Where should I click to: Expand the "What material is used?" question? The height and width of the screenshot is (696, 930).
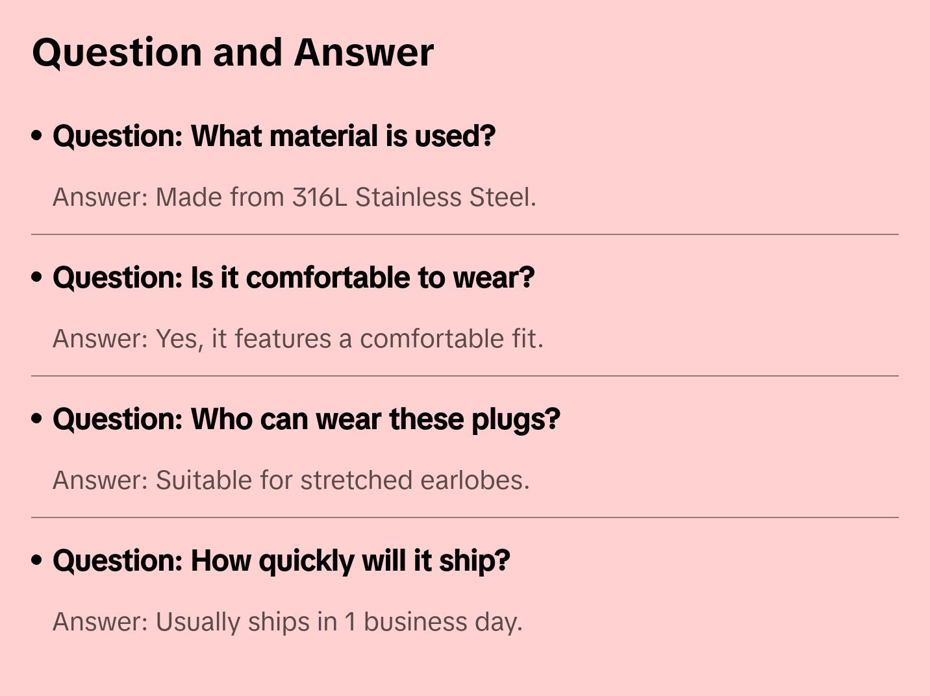click(273, 136)
